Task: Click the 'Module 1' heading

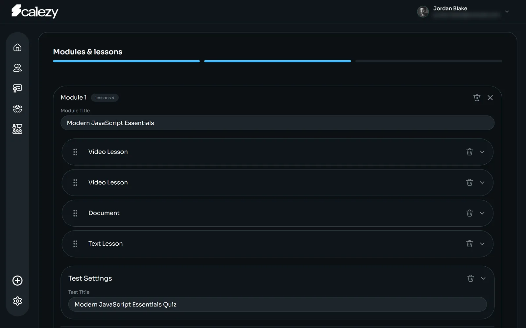Action: point(74,97)
